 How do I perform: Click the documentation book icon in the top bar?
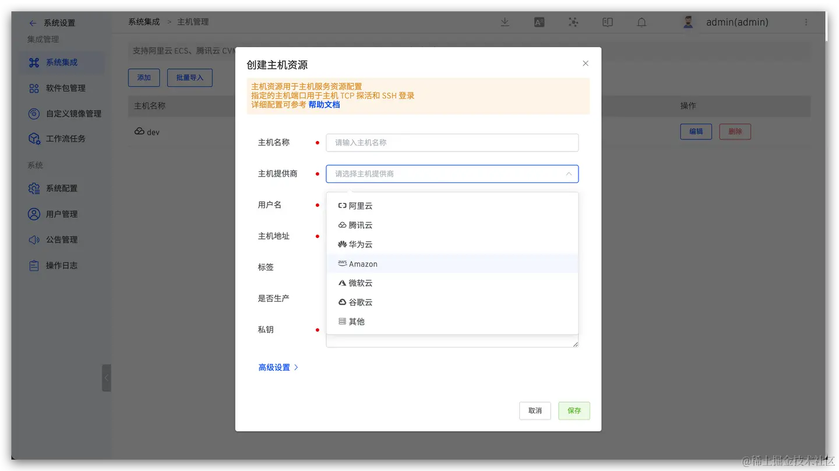point(608,22)
